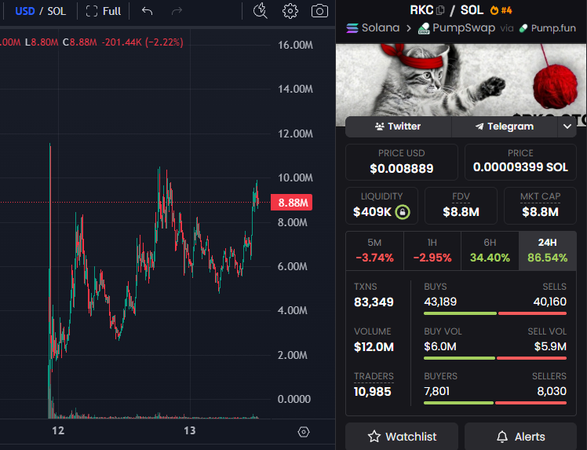The height and width of the screenshot is (450, 587).
Task: Click the TRADERS value 10,985
Action: (x=373, y=392)
